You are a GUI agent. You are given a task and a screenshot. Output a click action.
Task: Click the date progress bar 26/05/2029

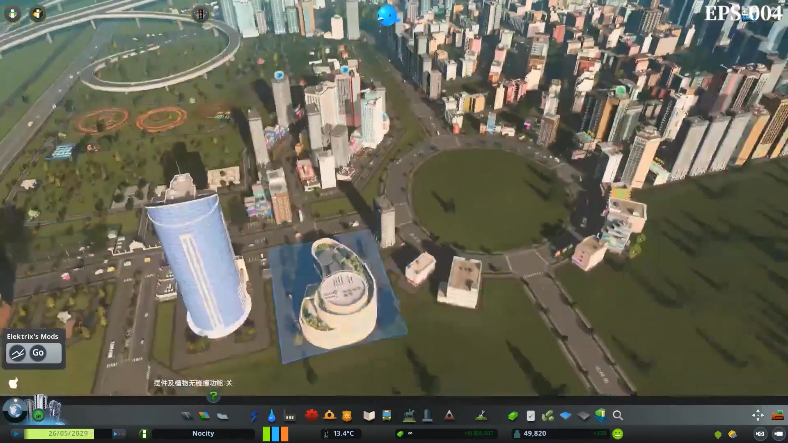(x=68, y=434)
